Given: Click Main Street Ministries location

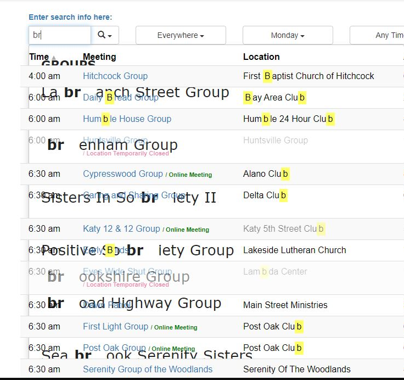Looking at the screenshot, I should [x=285, y=305].
